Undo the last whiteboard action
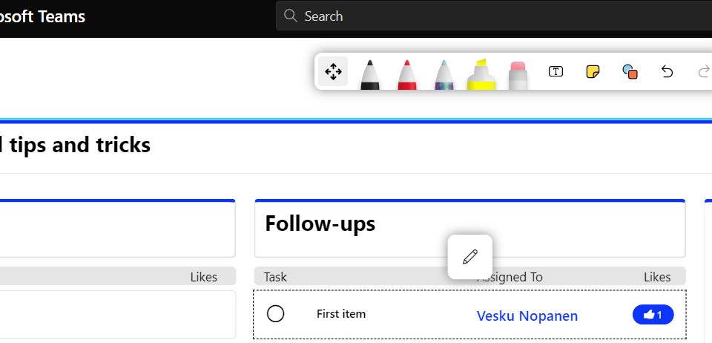Screen dimensions: 712x343 pos(667,71)
